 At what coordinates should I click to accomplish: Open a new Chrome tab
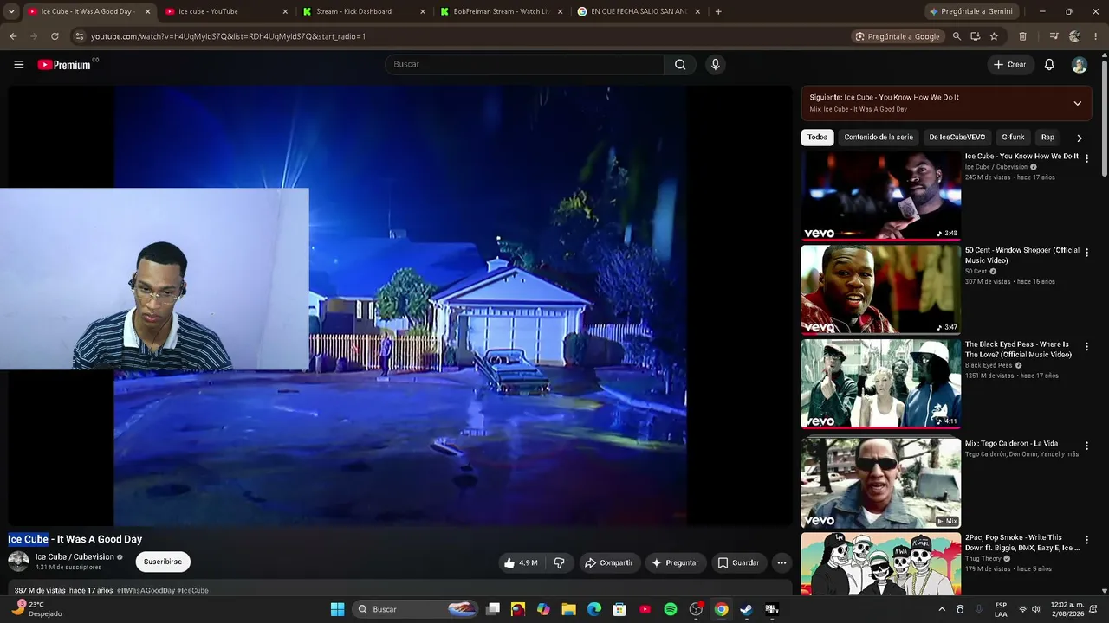(718, 11)
